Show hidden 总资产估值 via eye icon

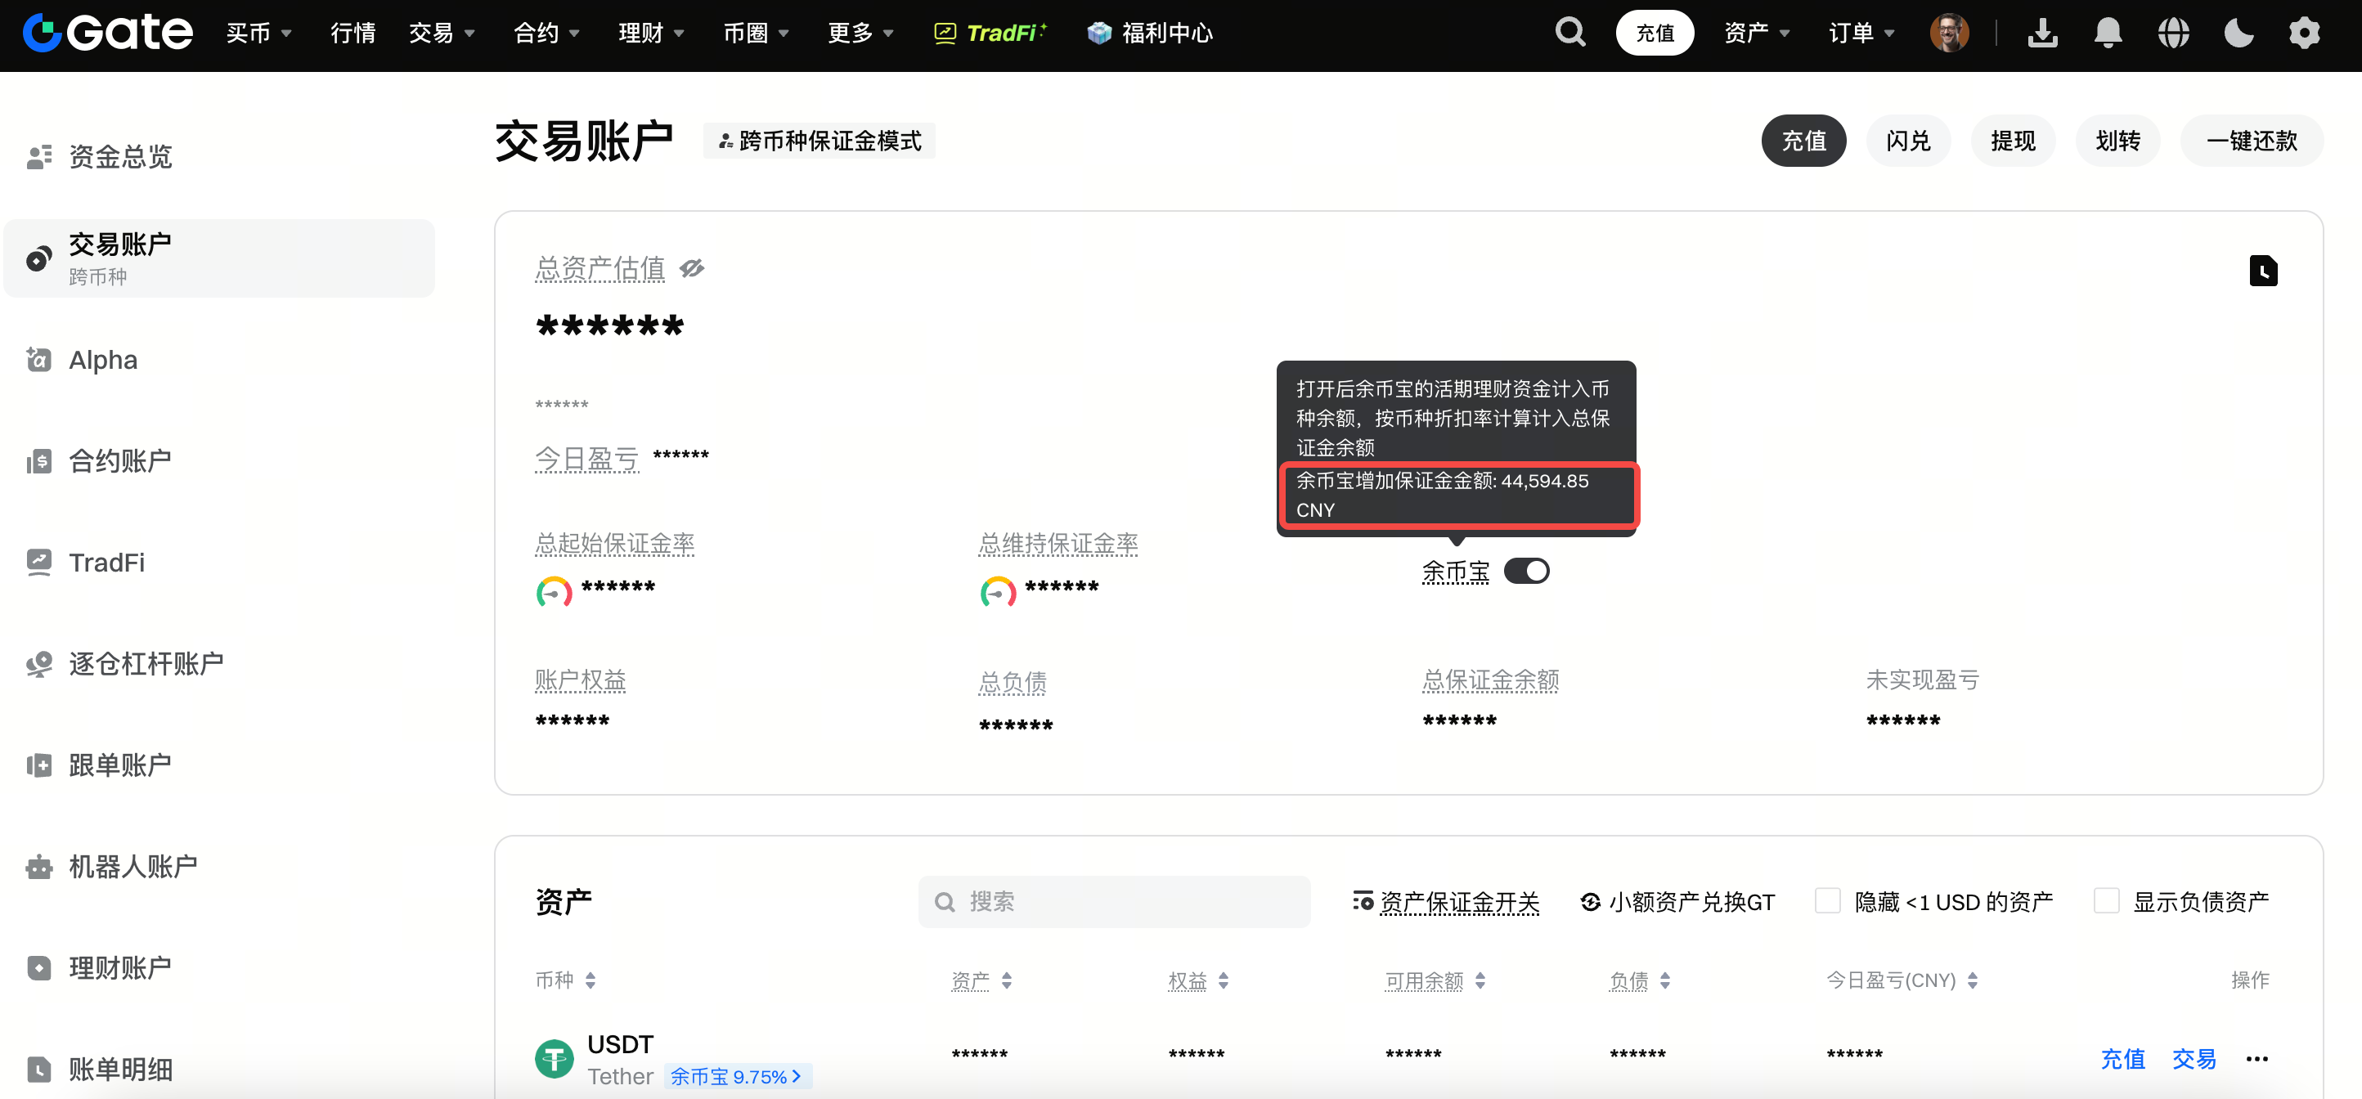tap(691, 267)
